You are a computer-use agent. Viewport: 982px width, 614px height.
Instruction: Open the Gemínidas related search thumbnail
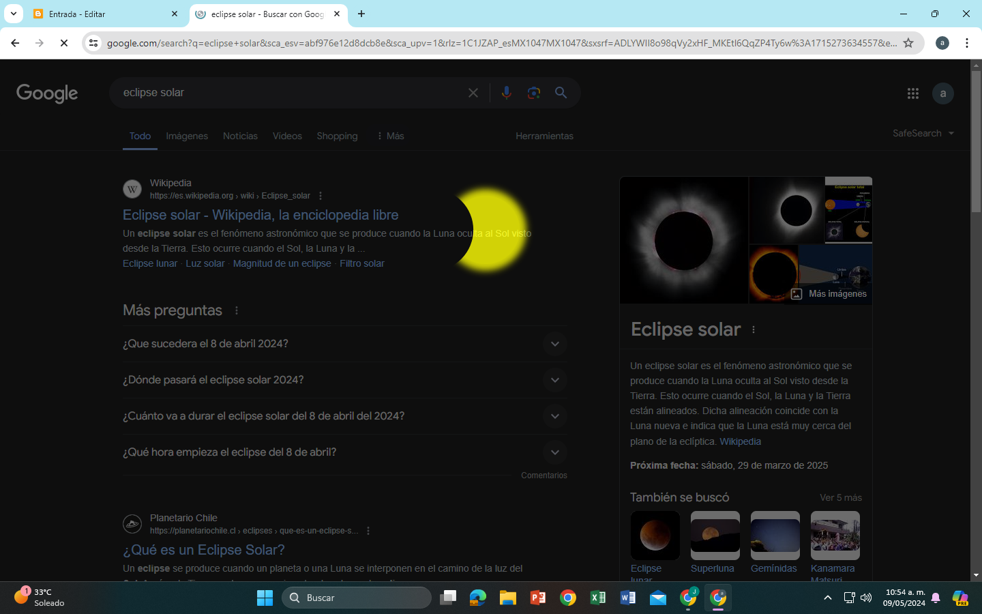(x=775, y=536)
